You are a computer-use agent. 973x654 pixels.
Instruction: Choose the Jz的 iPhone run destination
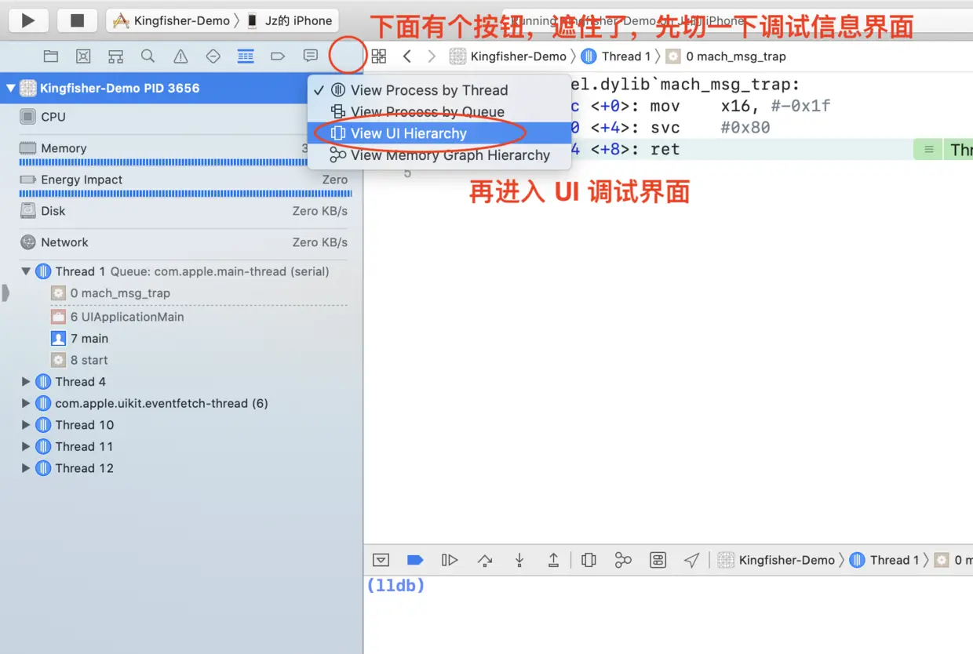[x=290, y=21]
